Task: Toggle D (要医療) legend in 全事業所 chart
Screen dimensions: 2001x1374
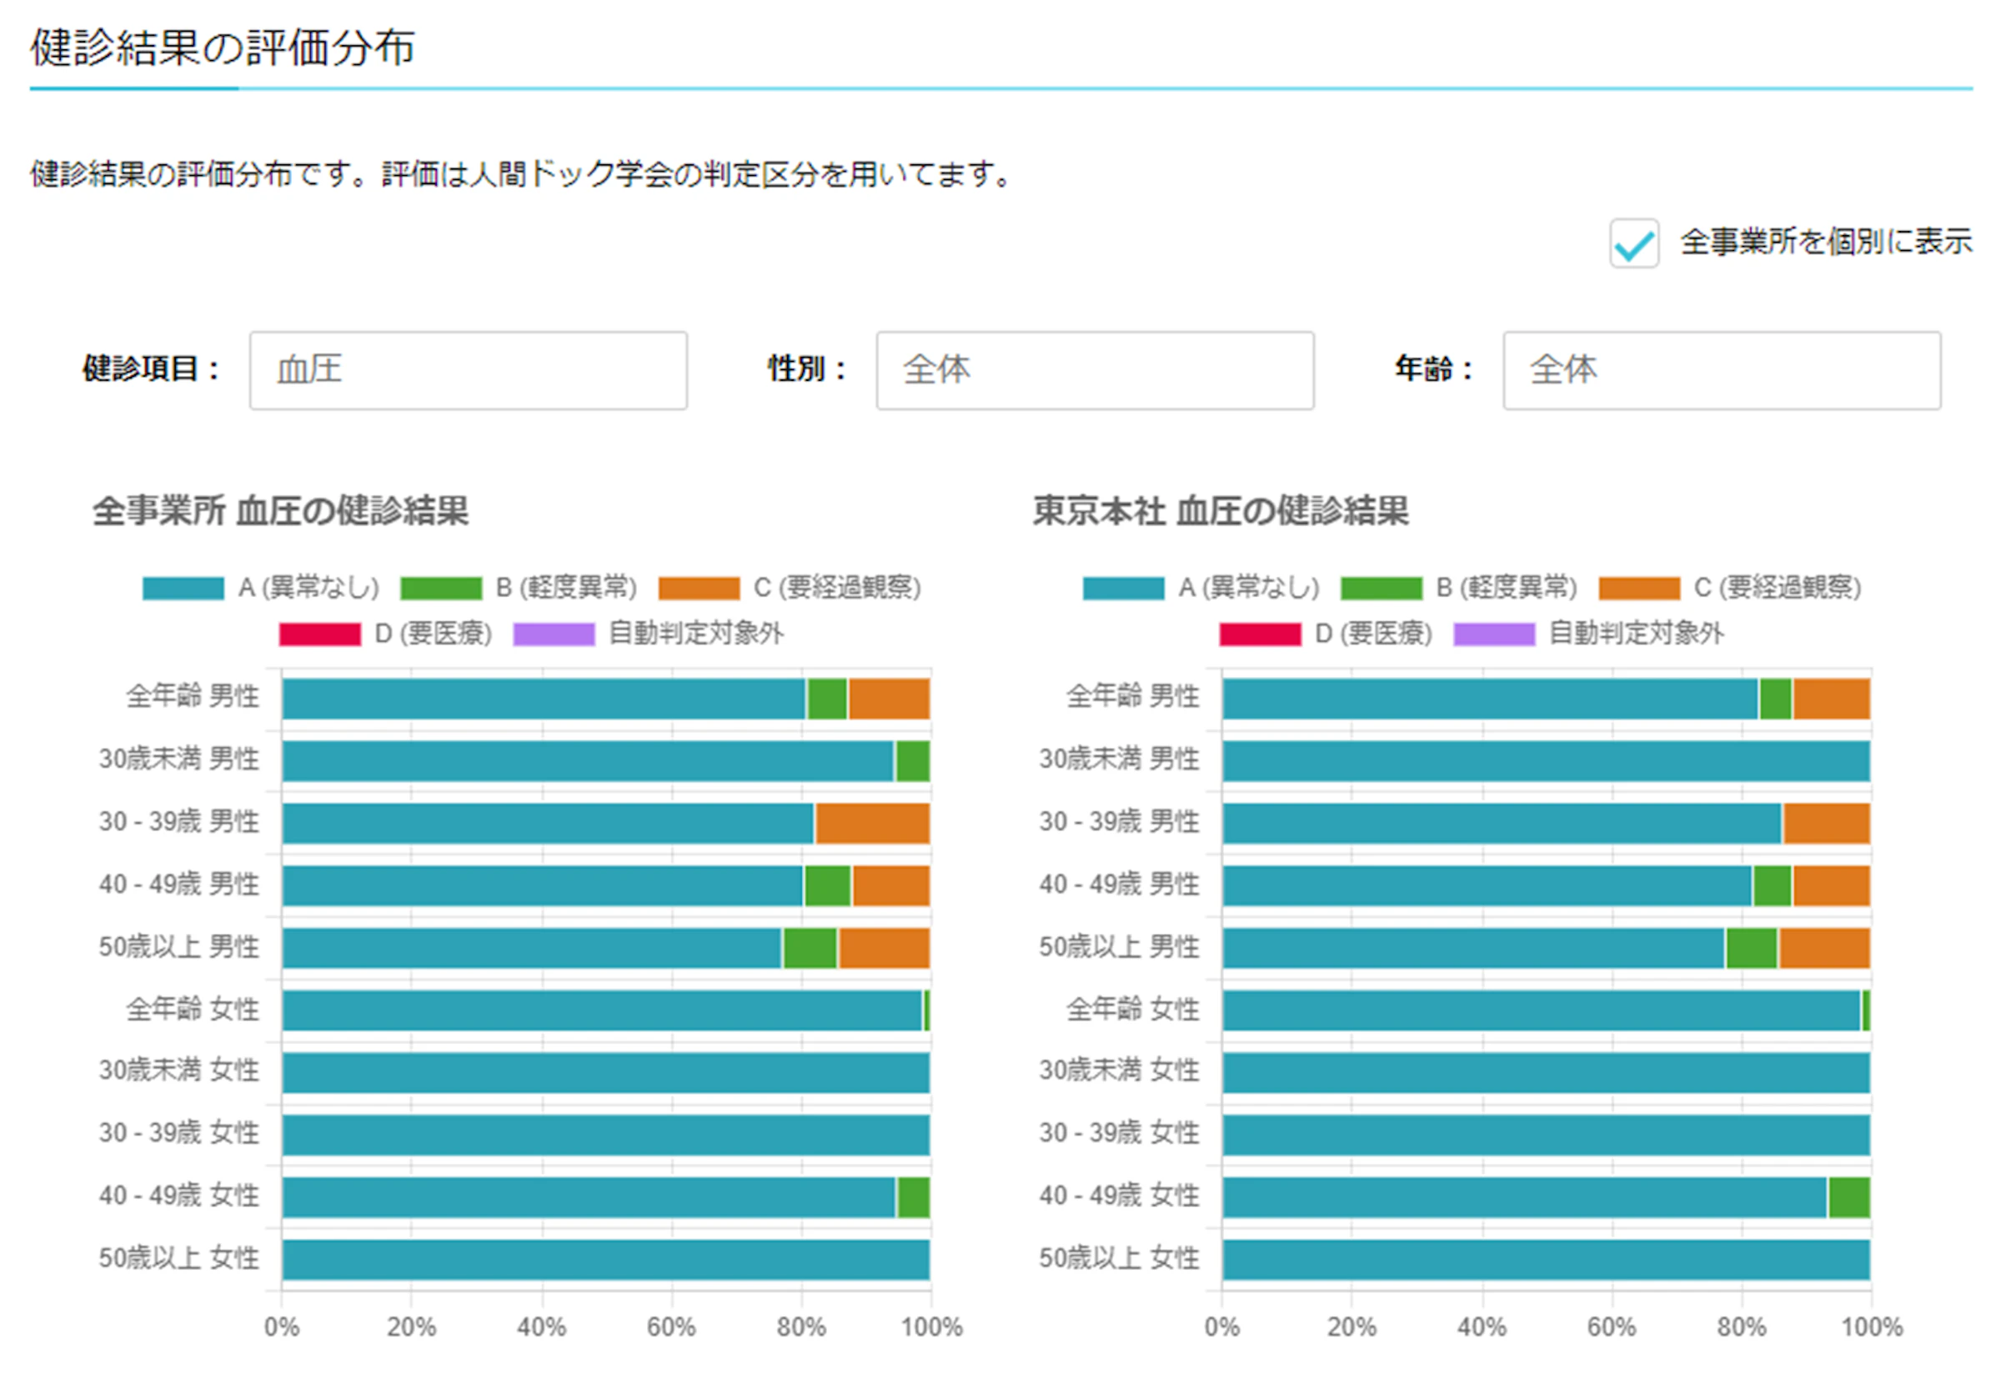Action: pyautogui.click(x=385, y=634)
